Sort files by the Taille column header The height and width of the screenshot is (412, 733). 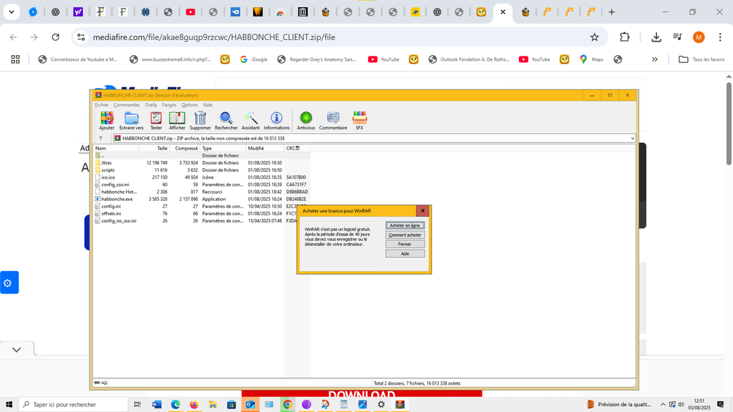153,148
